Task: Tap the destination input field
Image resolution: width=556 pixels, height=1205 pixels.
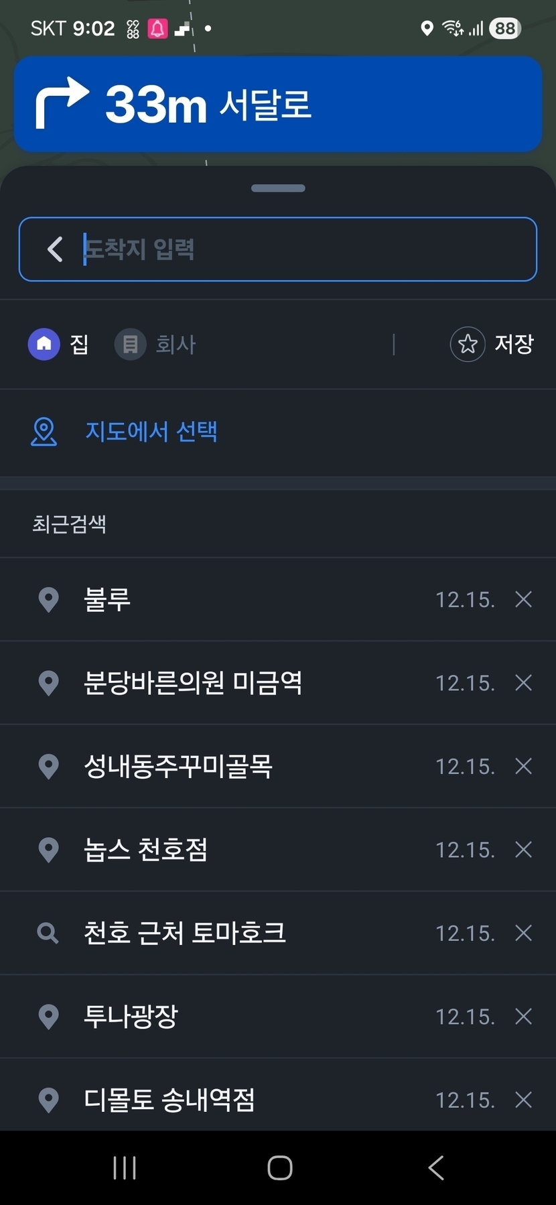Action: tap(301, 249)
